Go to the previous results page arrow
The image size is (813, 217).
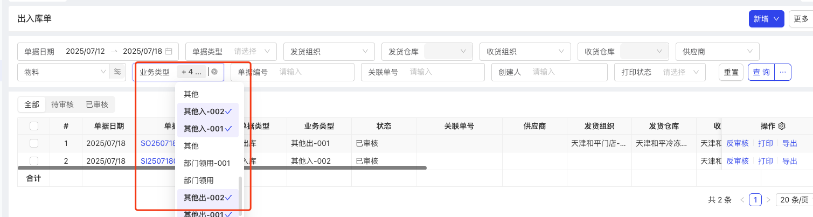pyautogui.click(x=742, y=200)
